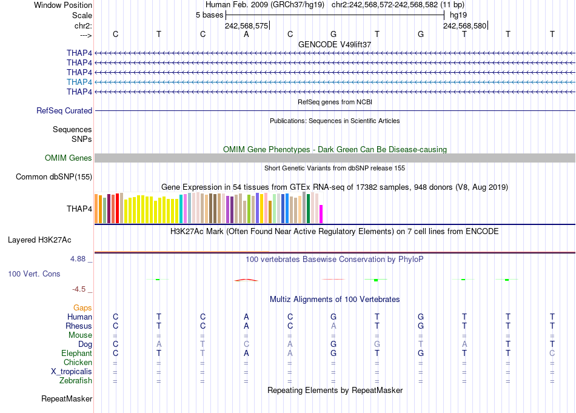576x413 pixels.
Task: Click the dark green bar in GTEx chart
Action: [308, 209]
